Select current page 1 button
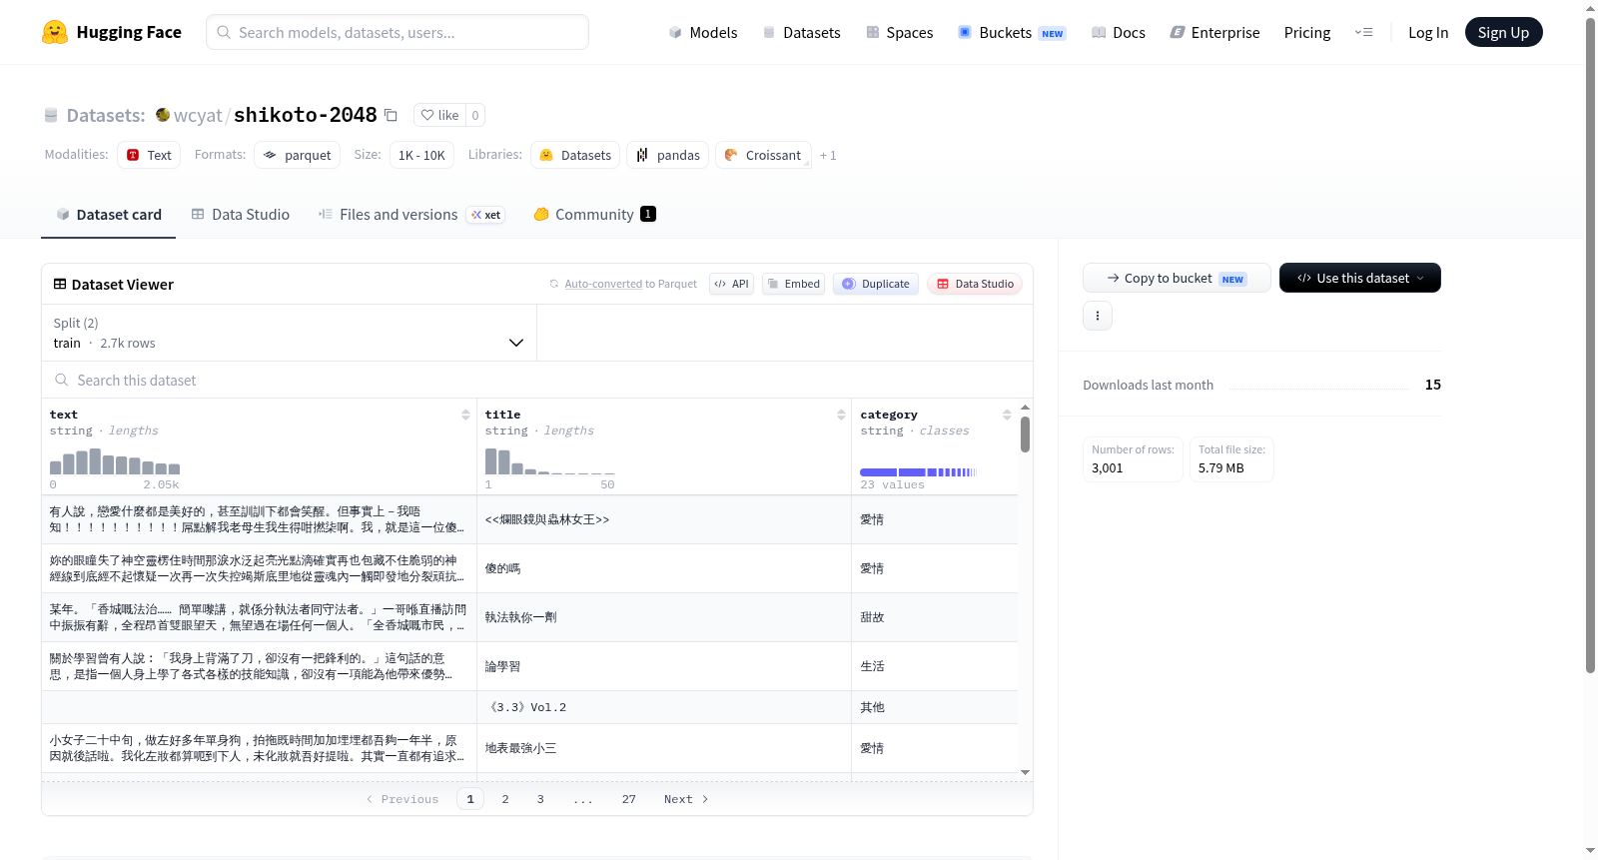The image size is (1598, 860). coord(470,799)
